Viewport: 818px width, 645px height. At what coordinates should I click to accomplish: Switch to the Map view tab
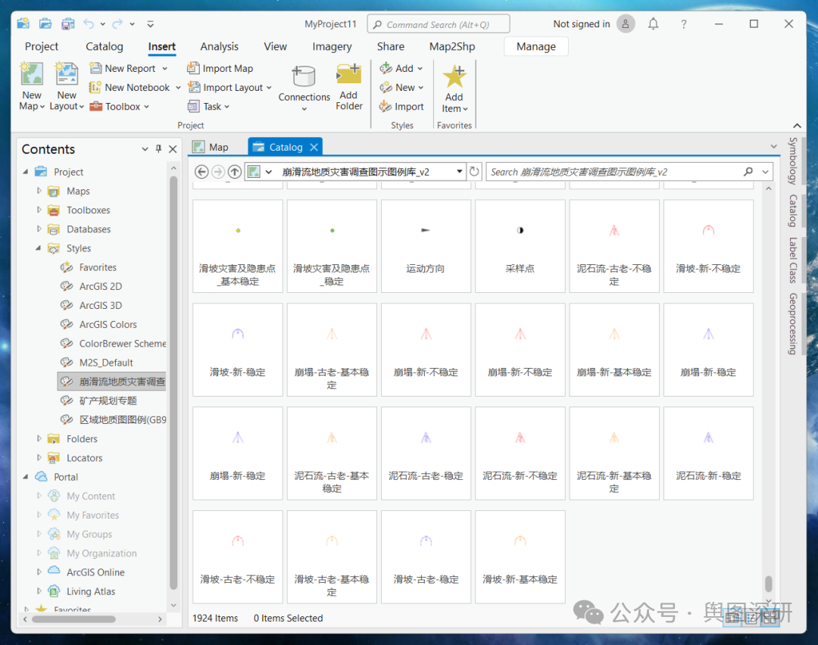coord(211,147)
